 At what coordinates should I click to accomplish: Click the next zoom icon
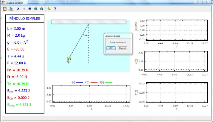[x=36, y=9]
